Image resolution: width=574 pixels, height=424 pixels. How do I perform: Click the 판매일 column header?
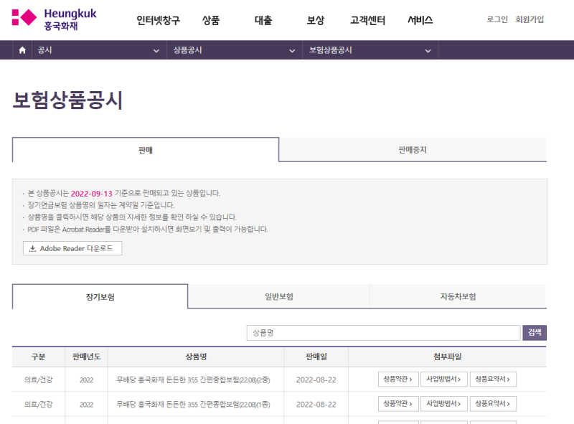point(316,357)
